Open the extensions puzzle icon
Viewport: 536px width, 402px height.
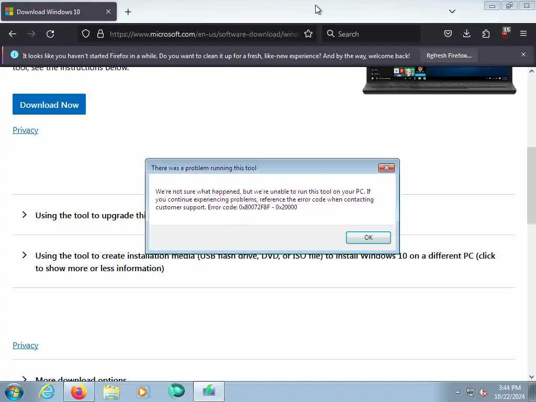pos(486,33)
